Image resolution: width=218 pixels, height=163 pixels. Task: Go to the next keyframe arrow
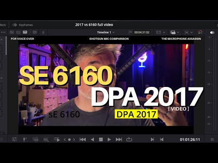pyautogui.click(x=74, y=139)
